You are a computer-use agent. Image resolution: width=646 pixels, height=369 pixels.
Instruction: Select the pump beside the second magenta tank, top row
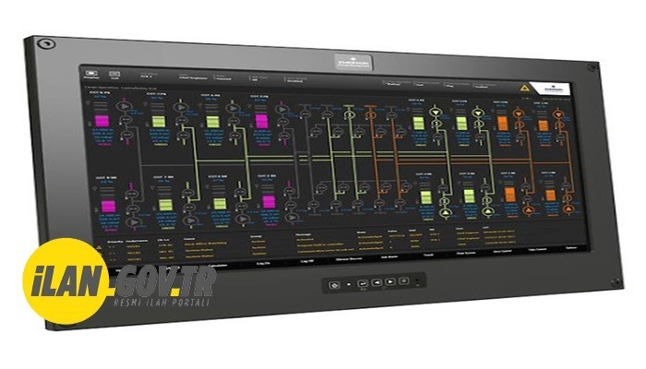[281, 109]
